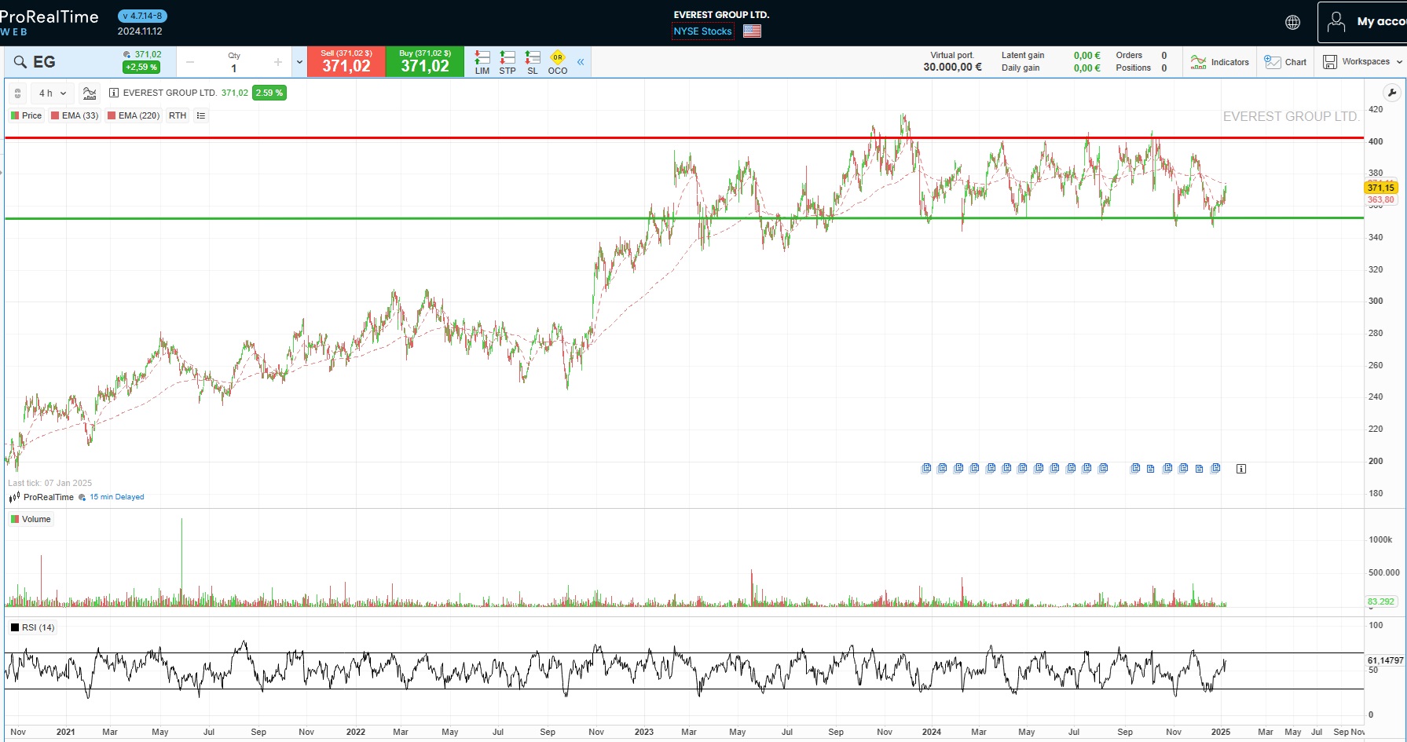Toggle the EMA (220) indicator label
Image resolution: width=1407 pixels, height=742 pixels.
(132, 115)
